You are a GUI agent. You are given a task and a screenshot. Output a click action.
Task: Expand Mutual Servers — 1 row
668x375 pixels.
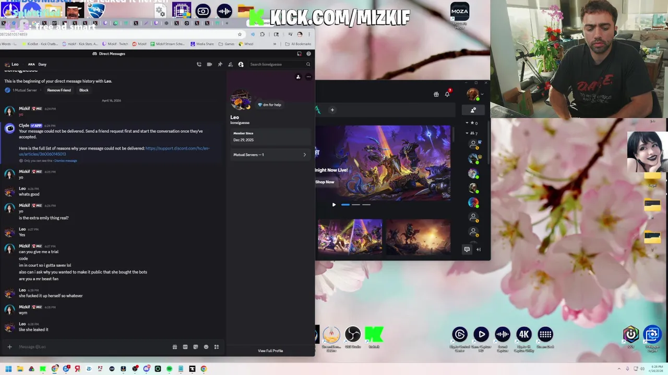[x=270, y=155]
